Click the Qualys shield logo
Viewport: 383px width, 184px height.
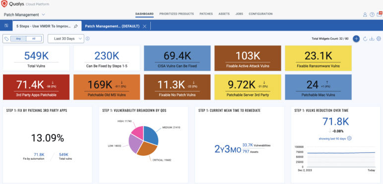(4, 4)
